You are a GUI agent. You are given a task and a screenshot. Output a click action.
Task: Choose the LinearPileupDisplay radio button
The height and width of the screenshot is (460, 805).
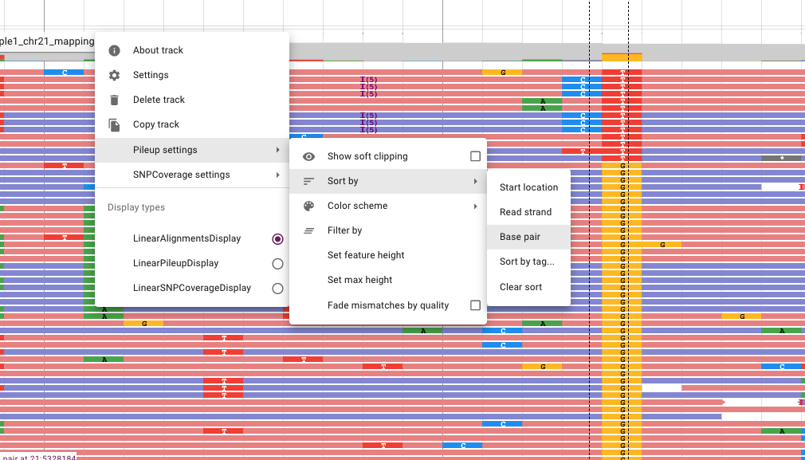click(277, 263)
